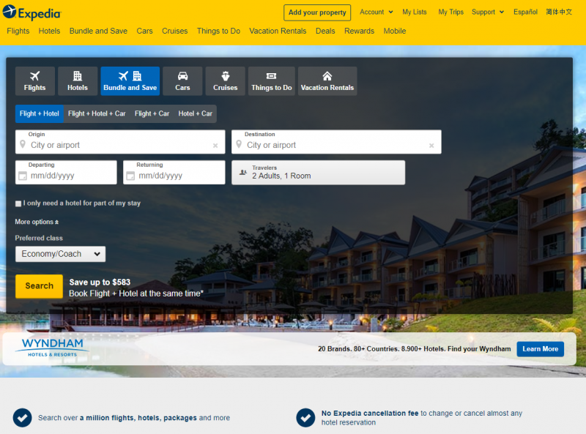Open the Things to Do ticket icon tab

pos(271,81)
